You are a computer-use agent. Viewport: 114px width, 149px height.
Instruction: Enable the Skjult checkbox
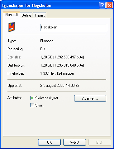point(32,105)
